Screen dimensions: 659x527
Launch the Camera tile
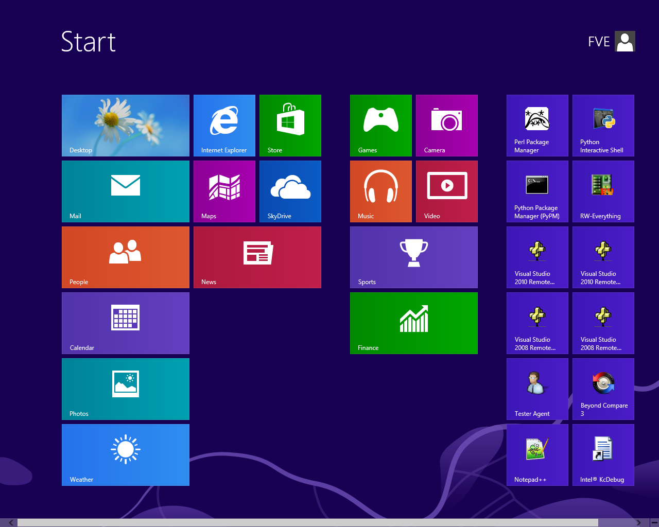point(447,126)
